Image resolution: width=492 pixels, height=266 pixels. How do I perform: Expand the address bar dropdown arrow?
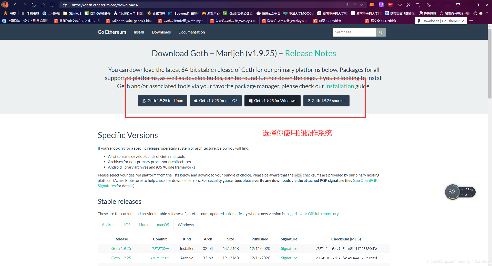(361, 5)
